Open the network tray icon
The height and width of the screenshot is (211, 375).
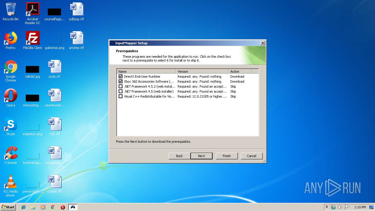tap(333, 207)
